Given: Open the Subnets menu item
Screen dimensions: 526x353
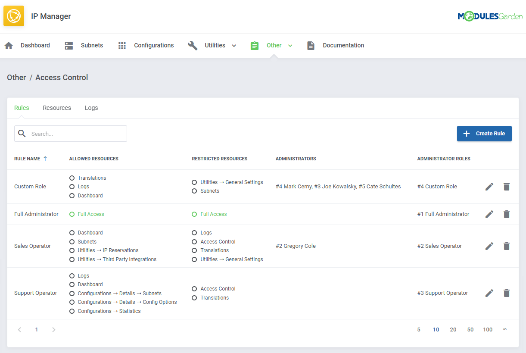Looking at the screenshot, I should pos(92,45).
